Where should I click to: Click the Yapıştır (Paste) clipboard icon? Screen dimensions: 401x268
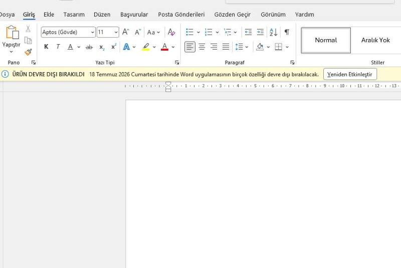(12, 32)
